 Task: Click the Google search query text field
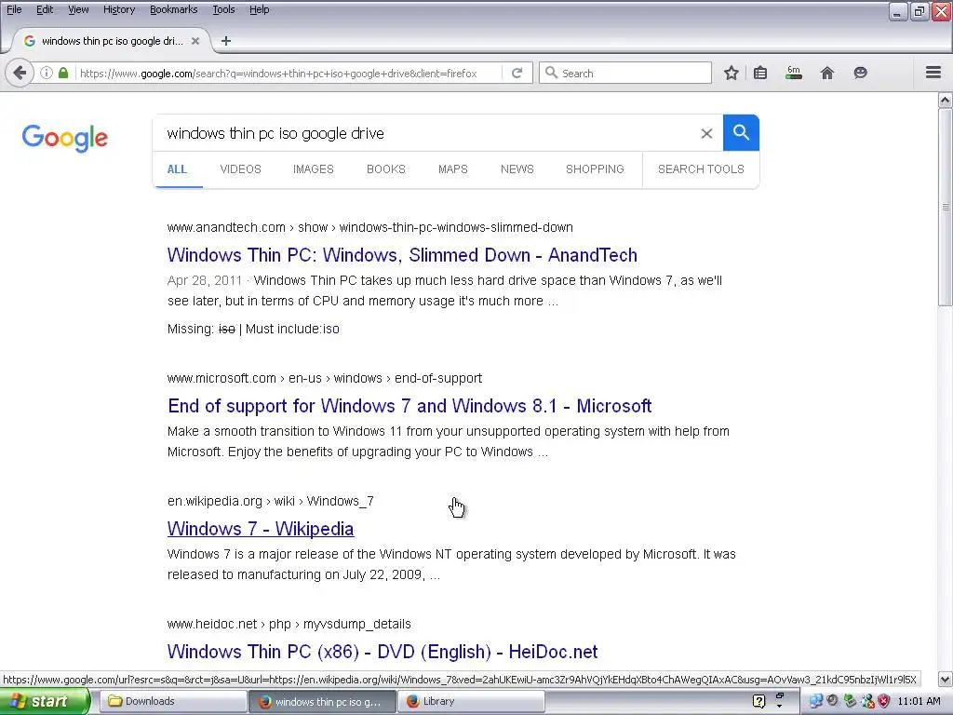(x=425, y=133)
